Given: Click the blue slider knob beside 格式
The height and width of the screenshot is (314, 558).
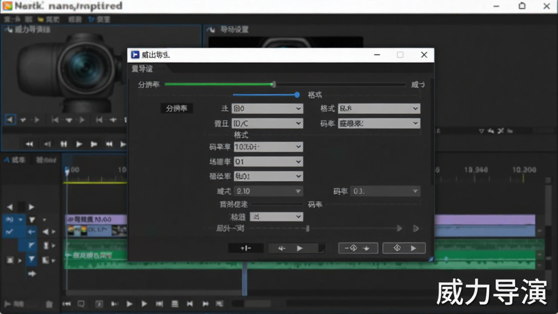Looking at the screenshot, I should coord(297,95).
